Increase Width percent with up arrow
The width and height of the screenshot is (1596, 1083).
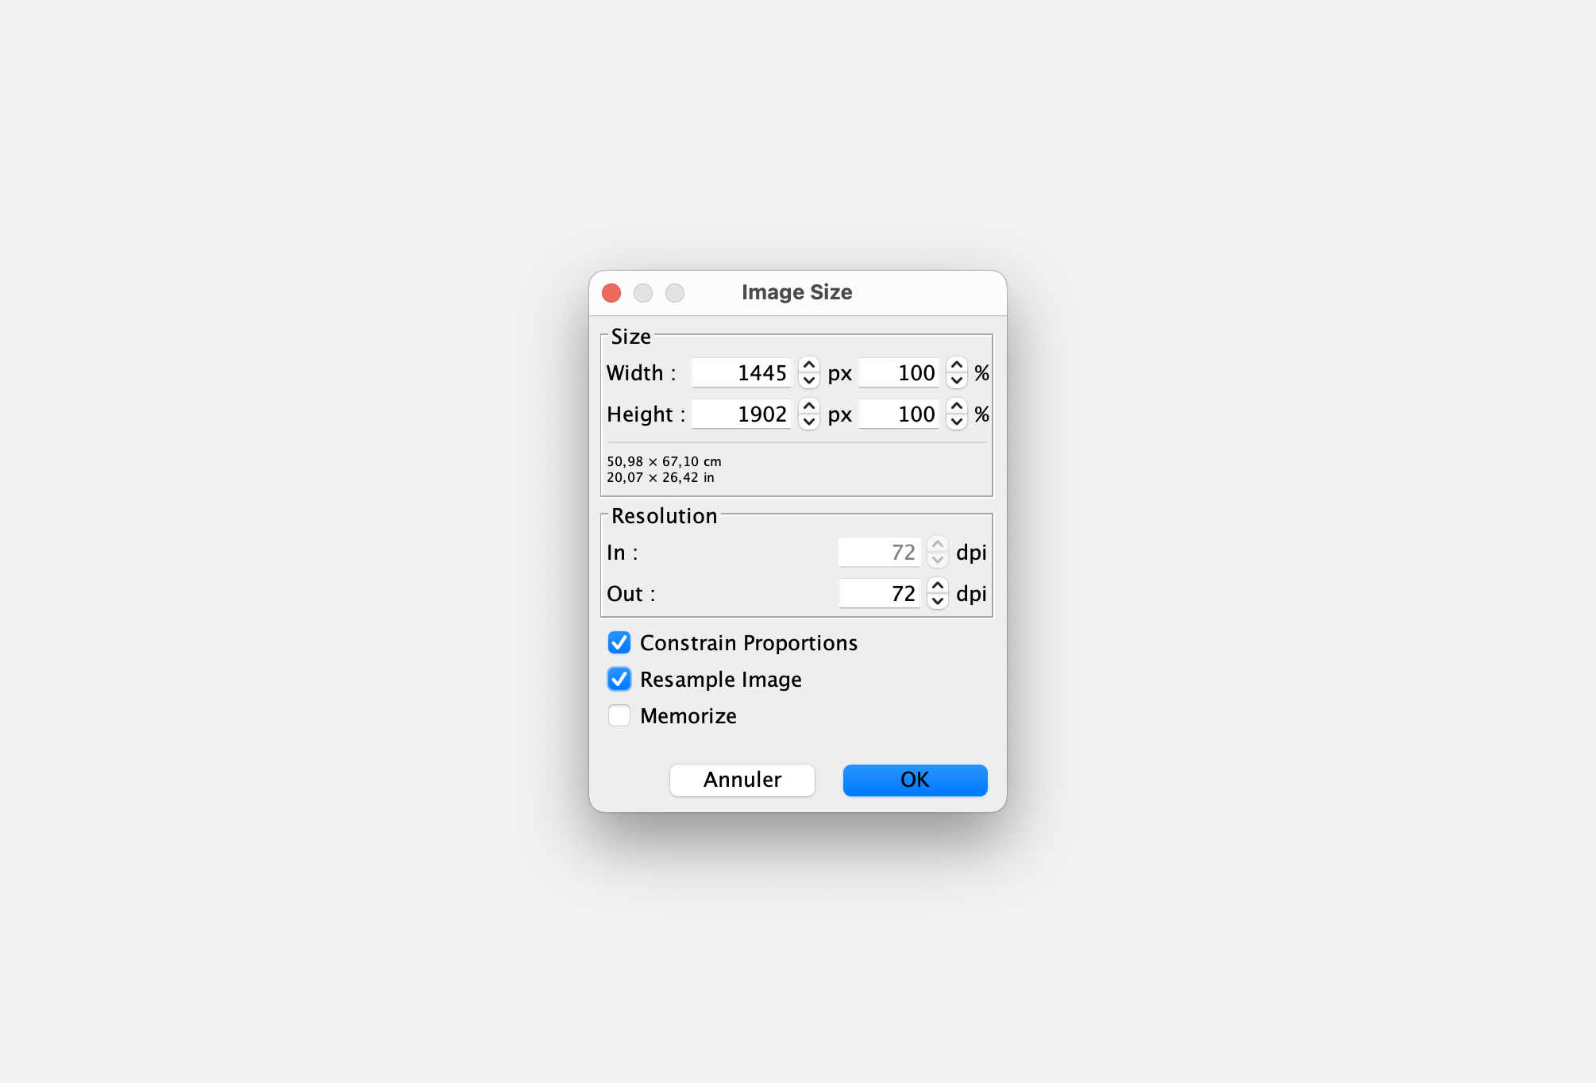coord(956,365)
